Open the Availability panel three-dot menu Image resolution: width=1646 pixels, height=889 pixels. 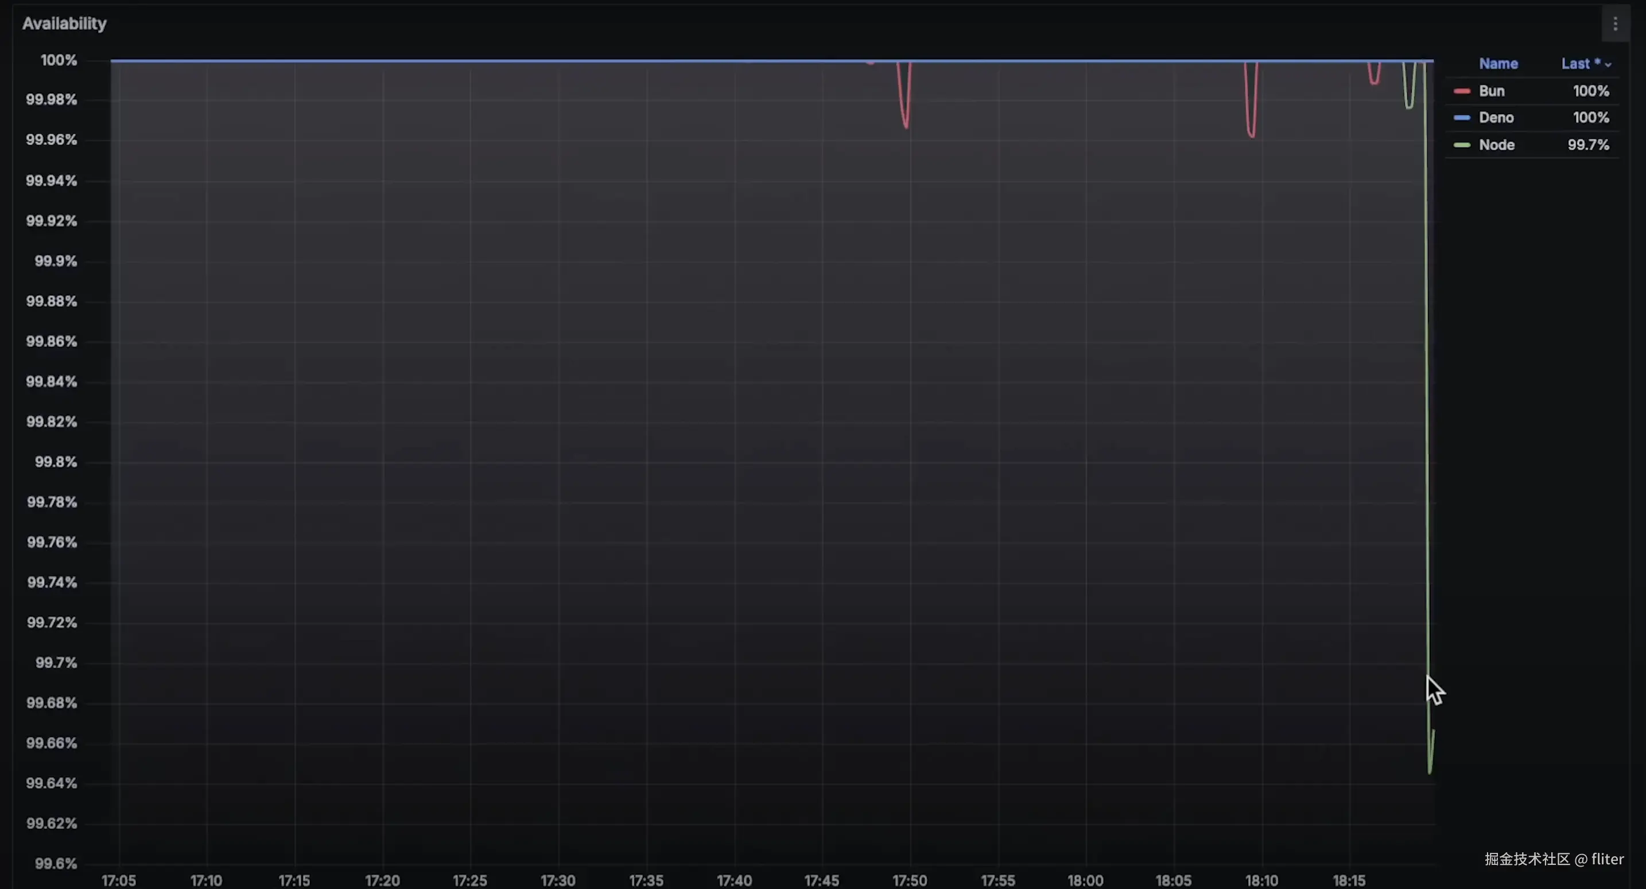[1614, 24]
